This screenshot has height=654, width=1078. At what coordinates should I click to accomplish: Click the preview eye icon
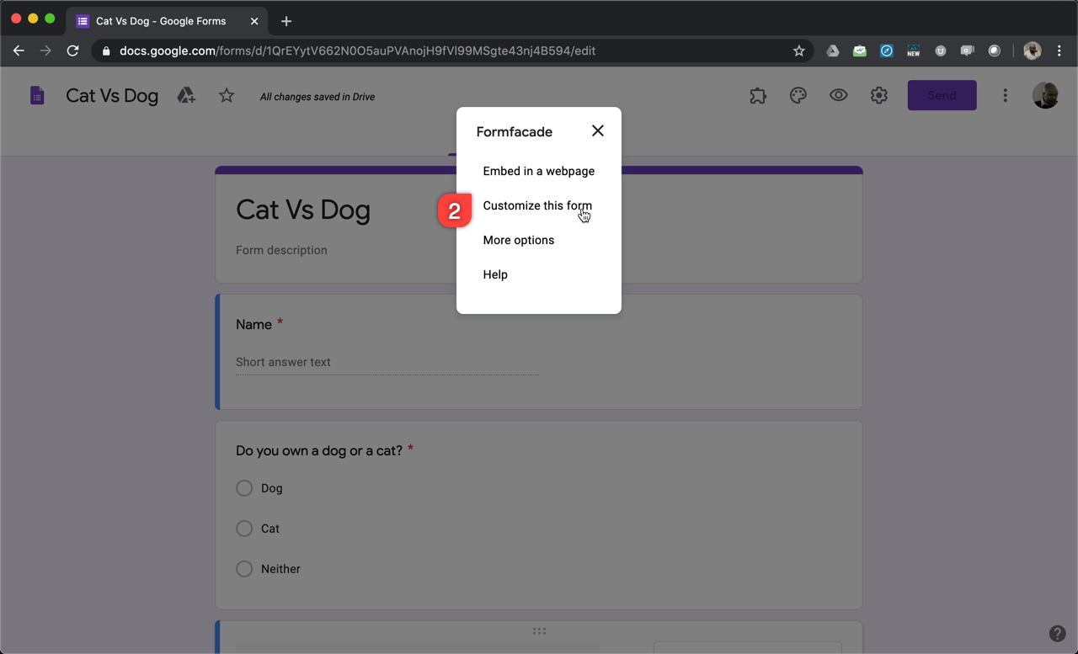click(x=839, y=96)
